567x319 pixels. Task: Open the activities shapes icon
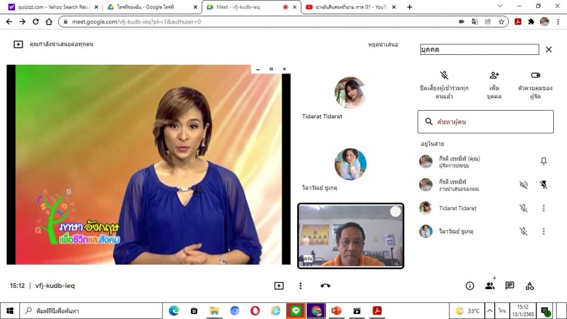[x=530, y=286]
